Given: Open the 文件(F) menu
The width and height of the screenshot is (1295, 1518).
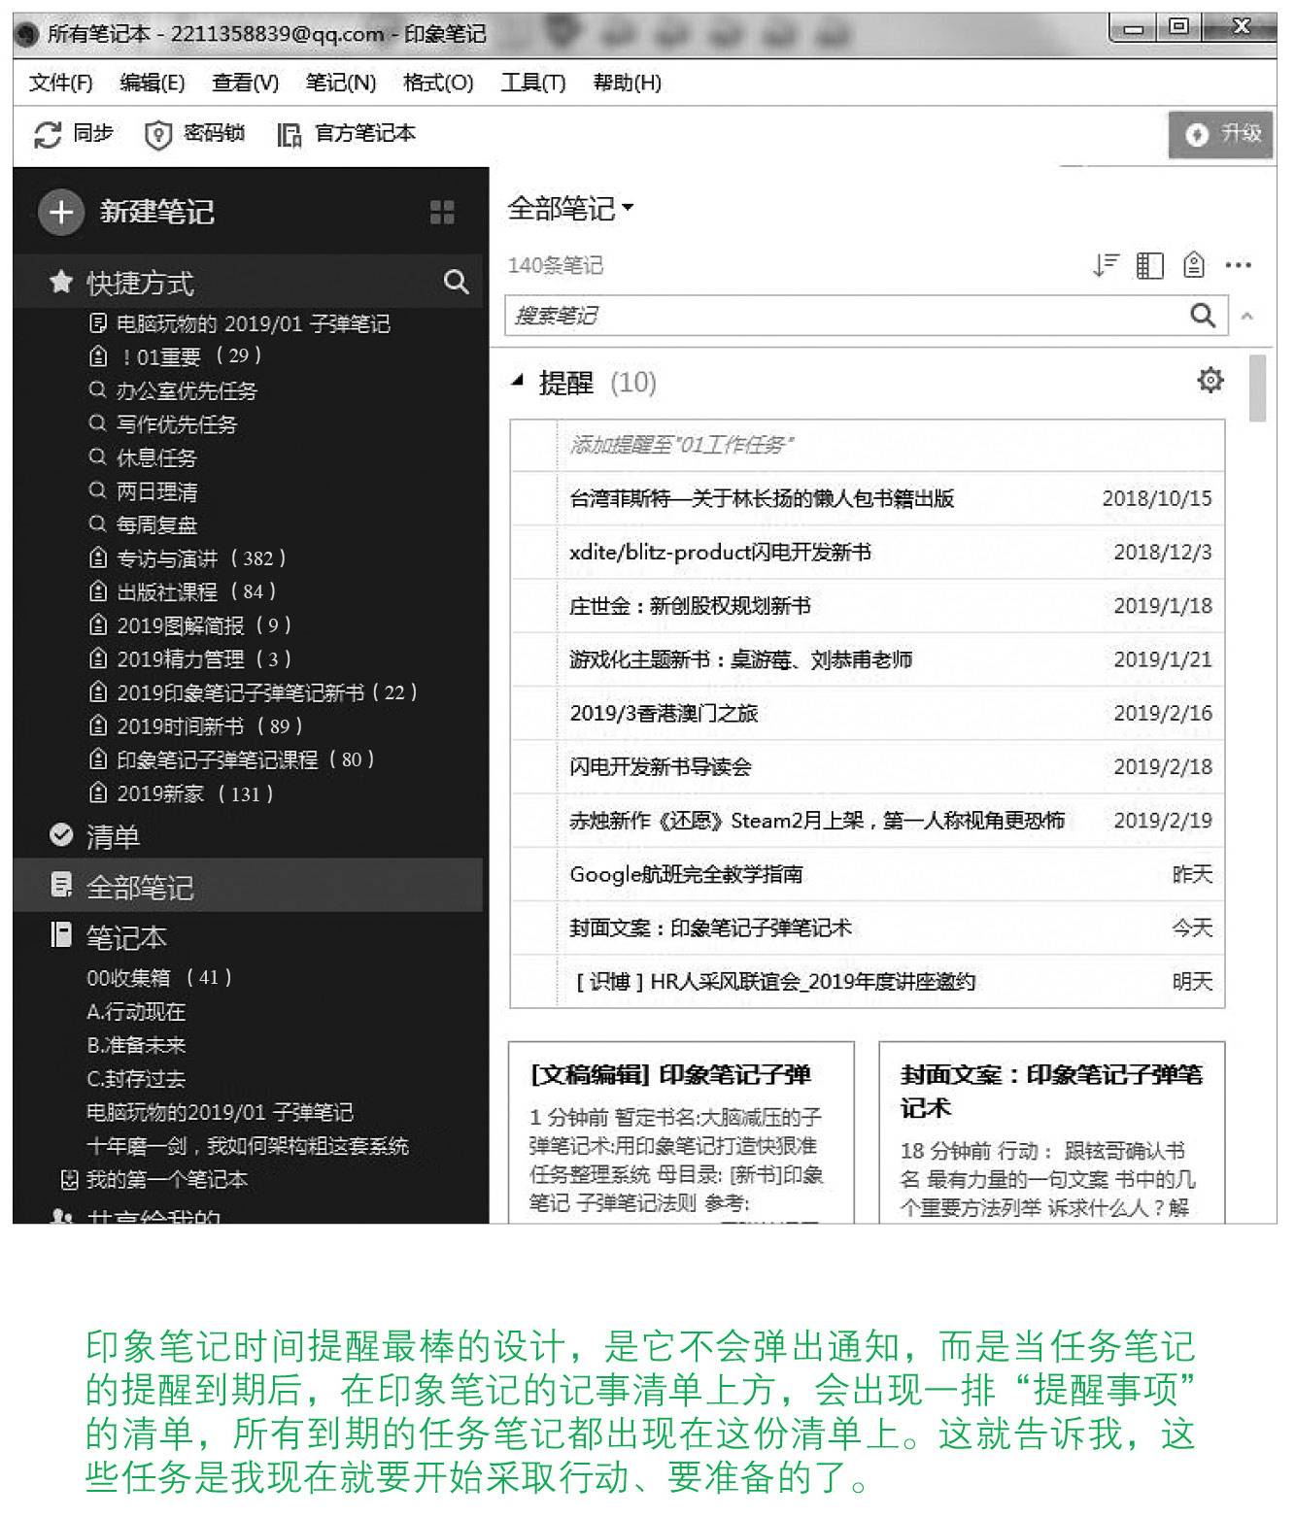Looking at the screenshot, I should (60, 84).
